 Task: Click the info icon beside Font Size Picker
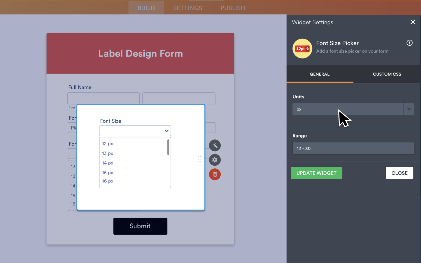[x=409, y=43]
